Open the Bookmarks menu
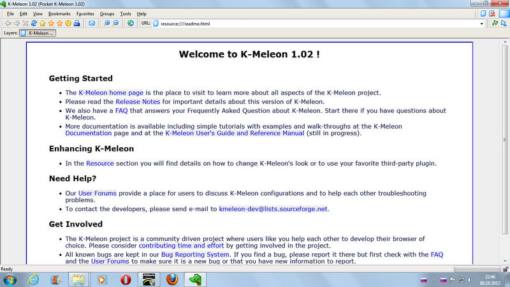The height and width of the screenshot is (287, 510). (x=59, y=14)
